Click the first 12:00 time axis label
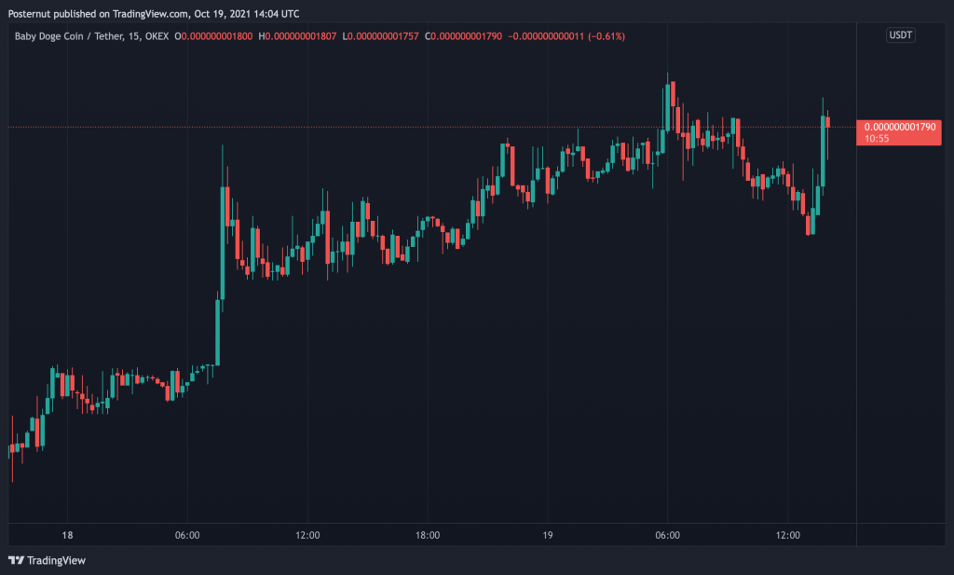Image resolution: width=954 pixels, height=575 pixels. click(x=307, y=536)
